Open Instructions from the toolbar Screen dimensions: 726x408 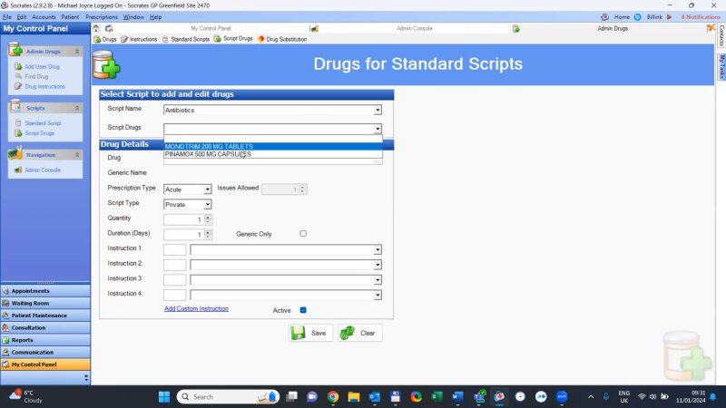(139, 39)
